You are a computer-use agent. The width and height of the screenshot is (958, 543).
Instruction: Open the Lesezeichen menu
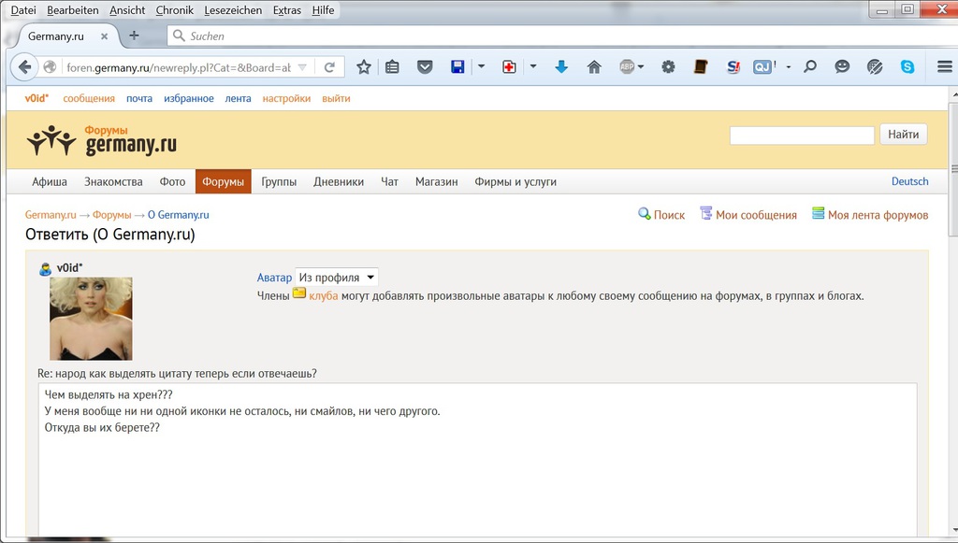(232, 10)
